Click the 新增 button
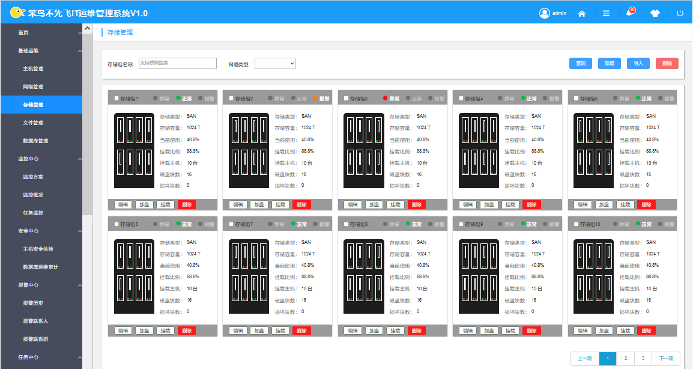 610,63
